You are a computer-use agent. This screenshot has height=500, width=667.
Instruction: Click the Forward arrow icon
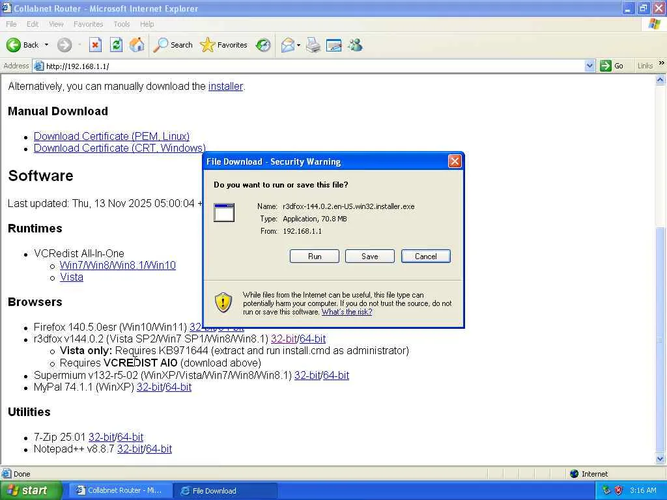[64, 45]
